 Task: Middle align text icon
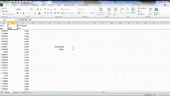point(48,9)
